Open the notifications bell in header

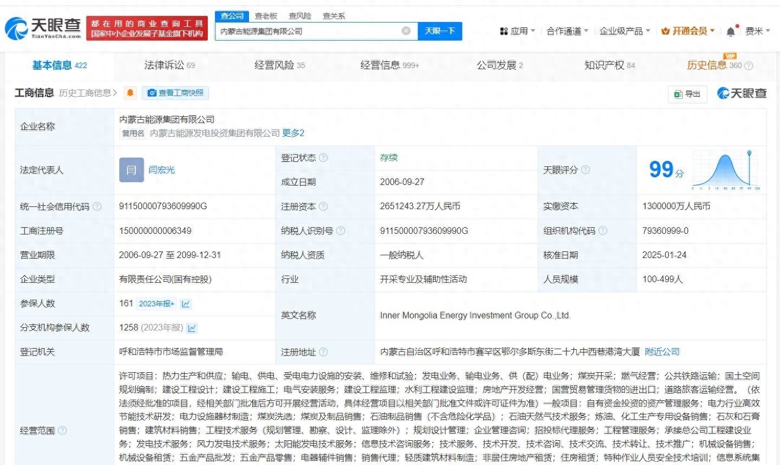pos(731,32)
